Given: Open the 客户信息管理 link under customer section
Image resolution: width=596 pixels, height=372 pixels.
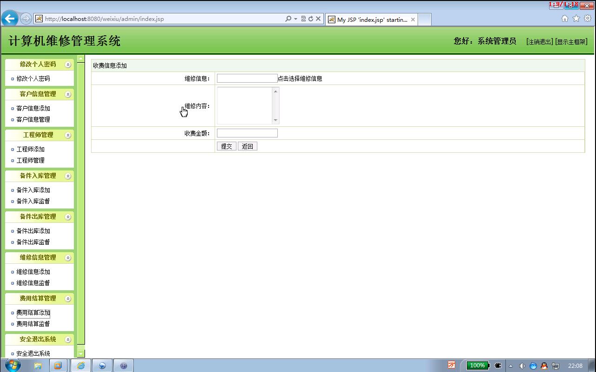Looking at the screenshot, I should 33,119.
